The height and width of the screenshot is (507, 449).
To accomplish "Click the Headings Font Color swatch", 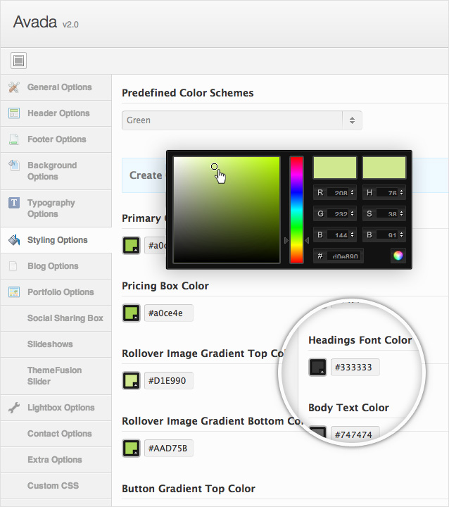I will [x=318, y=368].
